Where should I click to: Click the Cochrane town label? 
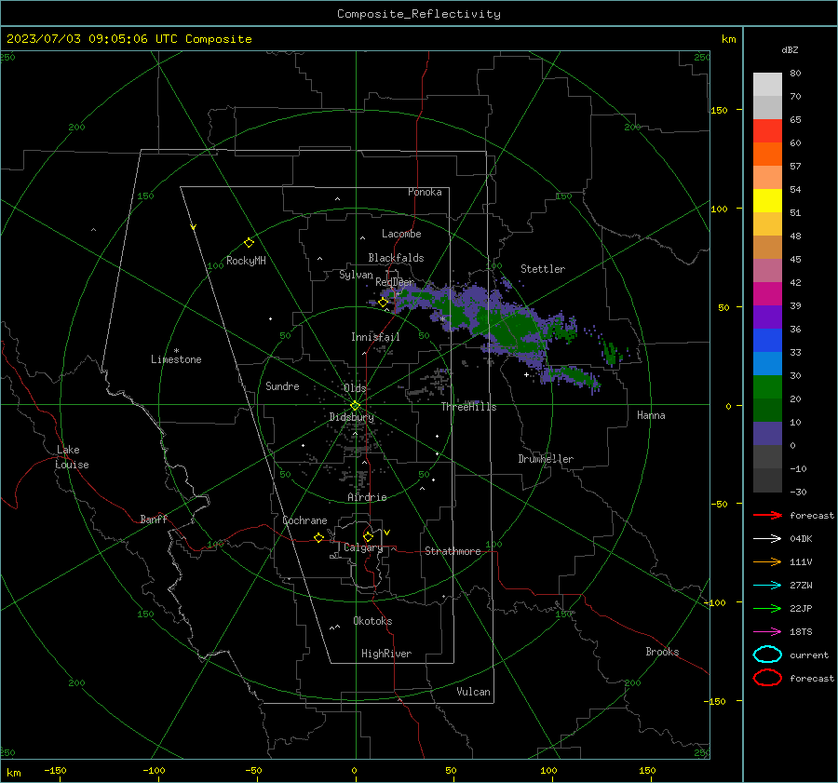click(304, 520)
